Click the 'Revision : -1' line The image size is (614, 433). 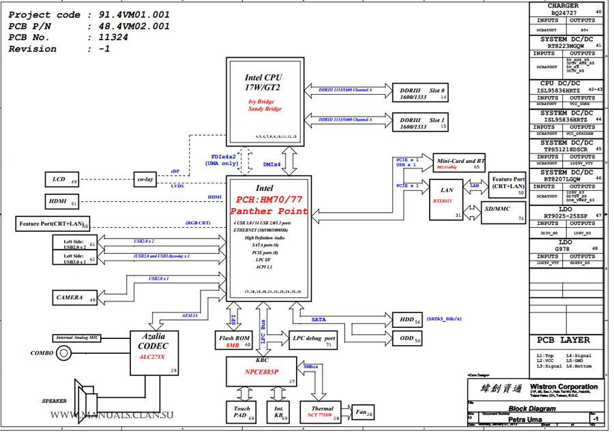coord(59,49)
